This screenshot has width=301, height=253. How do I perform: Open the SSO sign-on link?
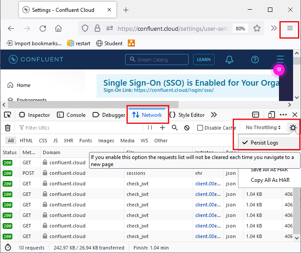(174, 90)
